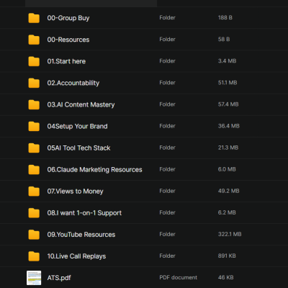Click the 'Folder' type of 09.YouTube Resources
The image size is (288, 288).
click(x=167, y=234)
